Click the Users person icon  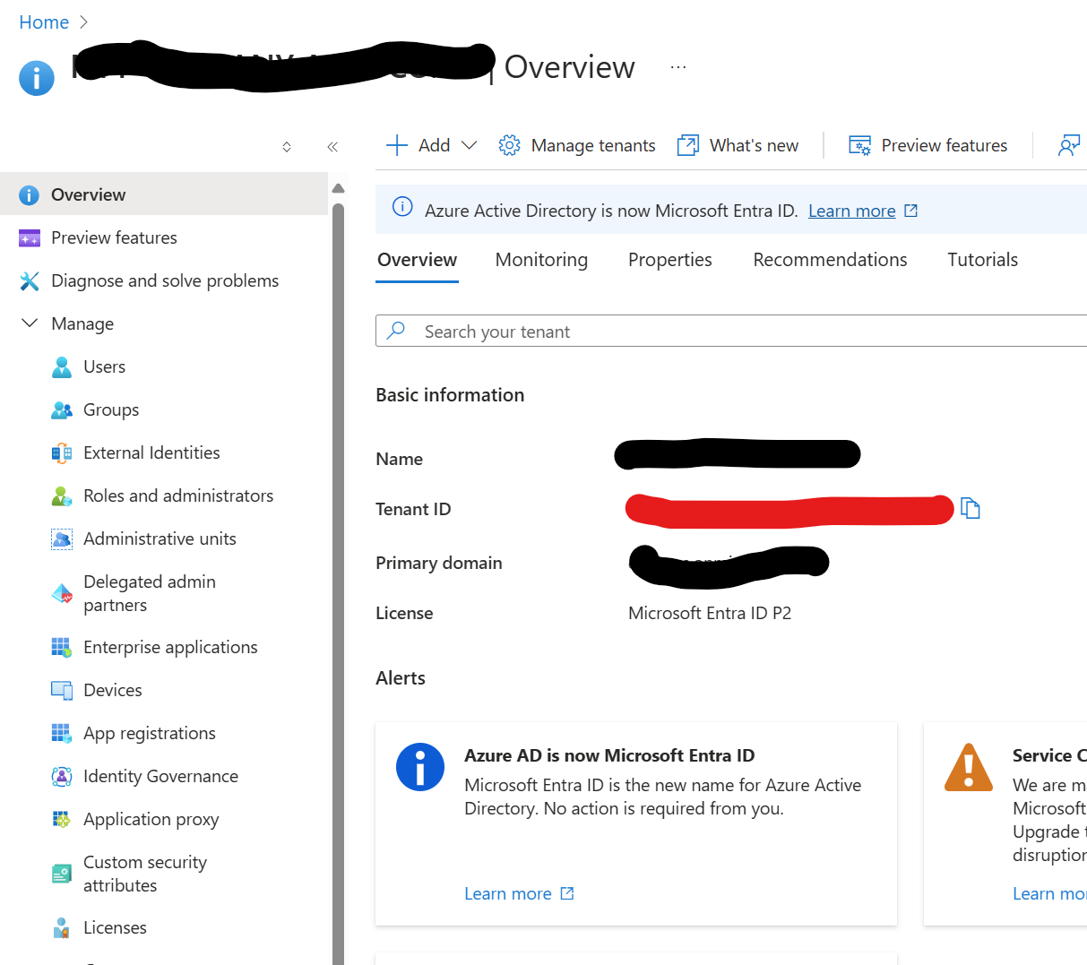61,366
